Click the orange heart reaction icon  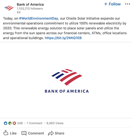coord(14,123)
